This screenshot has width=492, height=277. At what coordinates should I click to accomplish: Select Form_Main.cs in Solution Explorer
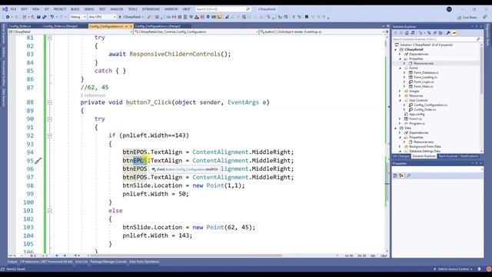(x=423, y=86)
